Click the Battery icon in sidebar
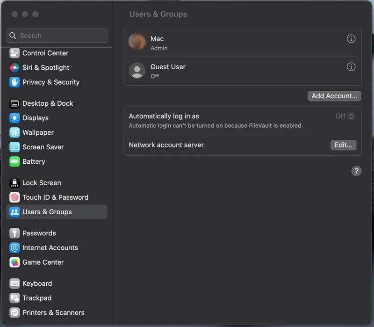Screen dimensions: 374x327 pos(14,161)
